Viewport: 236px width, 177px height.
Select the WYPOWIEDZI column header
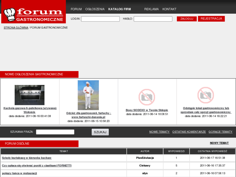[176, 151]
